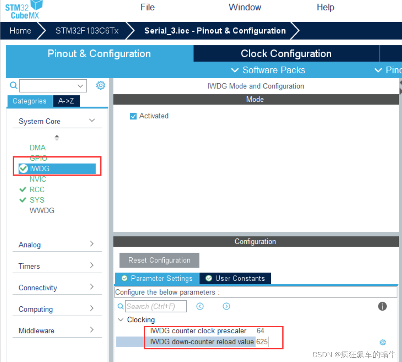Go to previous search result arrow

[x=200, y=306]
